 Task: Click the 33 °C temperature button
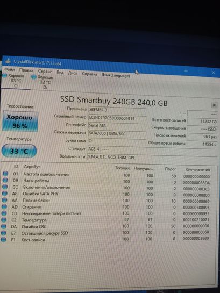coord(19,151)
